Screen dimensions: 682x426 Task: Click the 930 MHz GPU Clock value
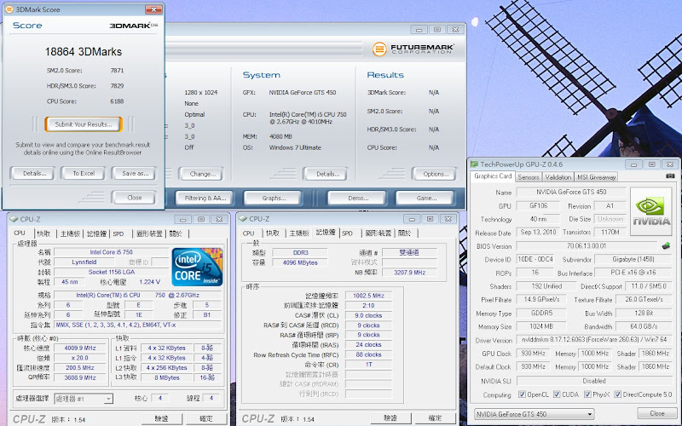click(533, 354)
